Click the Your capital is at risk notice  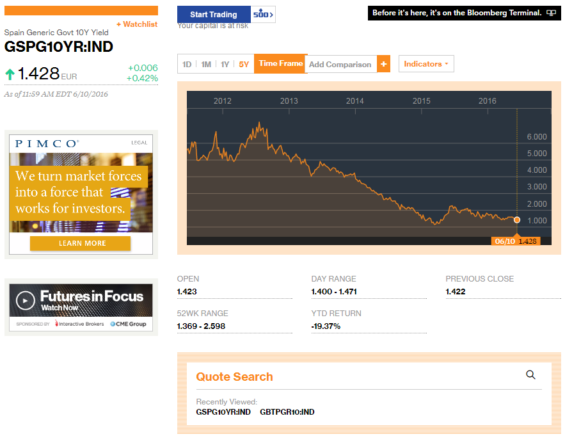click(x=213, y=26)
